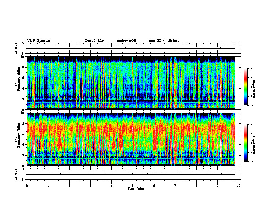This screenshot has width=269, height=208.
Task: Click the "-6" label on ch.1 color scale
Action: coord(251,69)
